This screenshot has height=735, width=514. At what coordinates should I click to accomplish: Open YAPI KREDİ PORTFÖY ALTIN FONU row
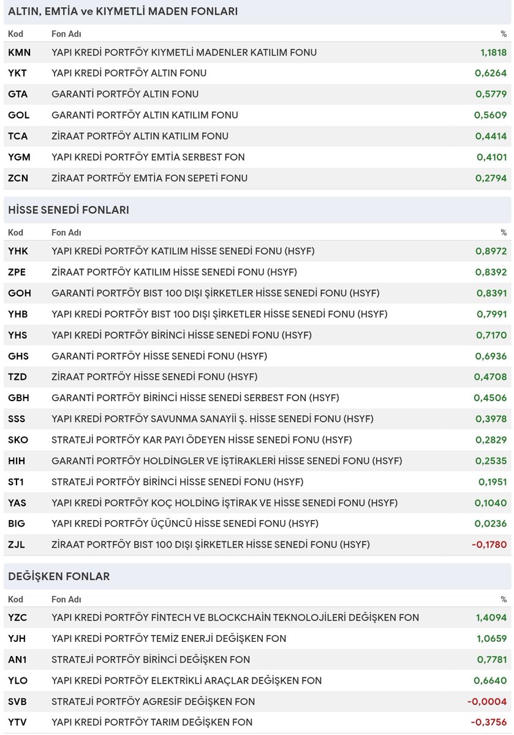click(257, 73)
